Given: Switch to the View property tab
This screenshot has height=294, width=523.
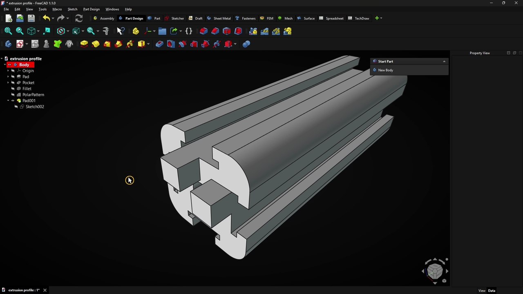Looking at the screenshot, I should click(x=482, y=291).
